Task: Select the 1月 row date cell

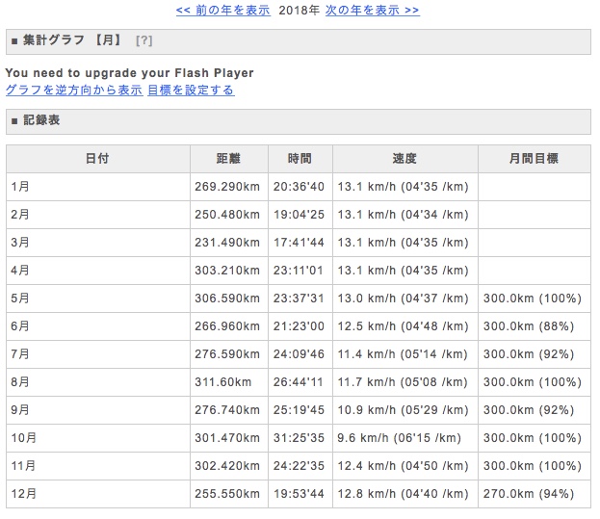Action: coord(96,187)
